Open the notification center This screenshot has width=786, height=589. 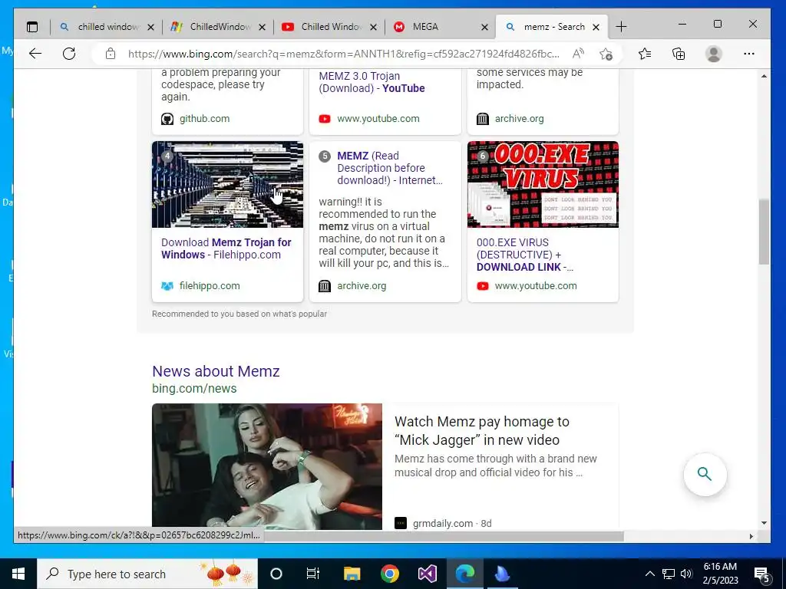(x=761, y=575)
